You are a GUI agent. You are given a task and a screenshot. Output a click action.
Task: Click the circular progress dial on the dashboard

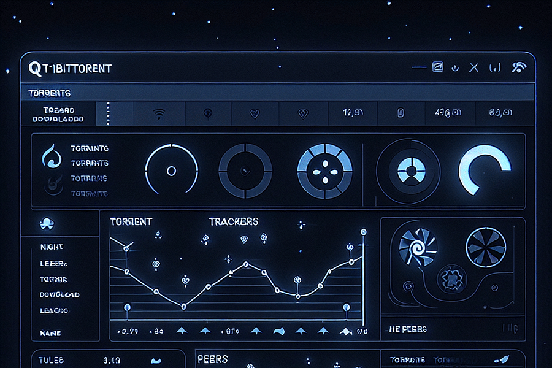172,170
